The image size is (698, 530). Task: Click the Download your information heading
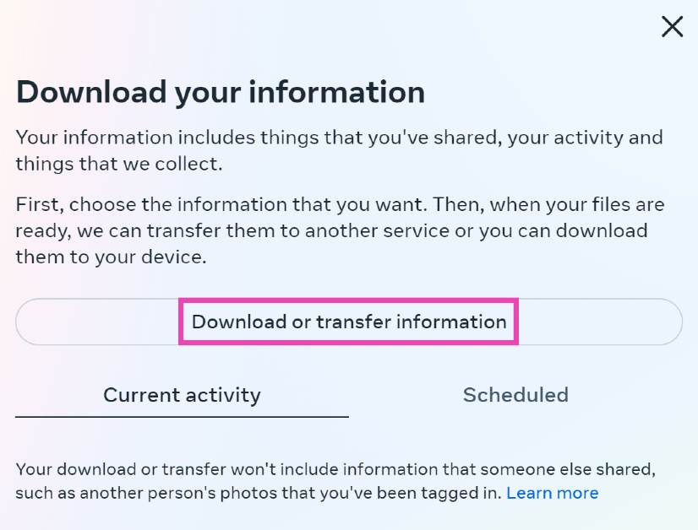click(x=220, y=91)
